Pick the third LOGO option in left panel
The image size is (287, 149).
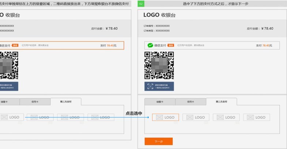71,117
